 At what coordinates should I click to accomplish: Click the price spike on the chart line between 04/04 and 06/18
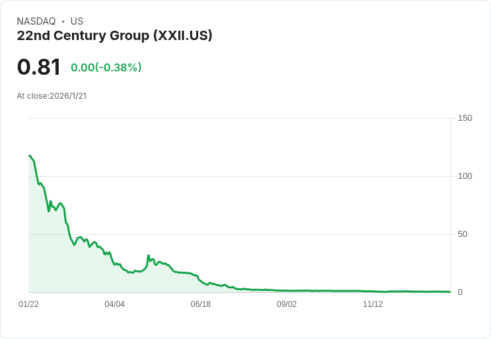[148, 256]
